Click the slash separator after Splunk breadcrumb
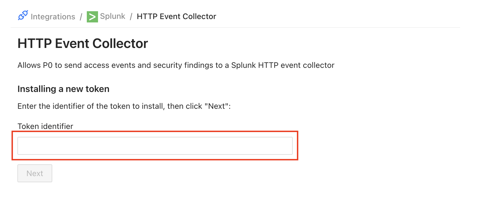482x203 pixels. point(131,17)
